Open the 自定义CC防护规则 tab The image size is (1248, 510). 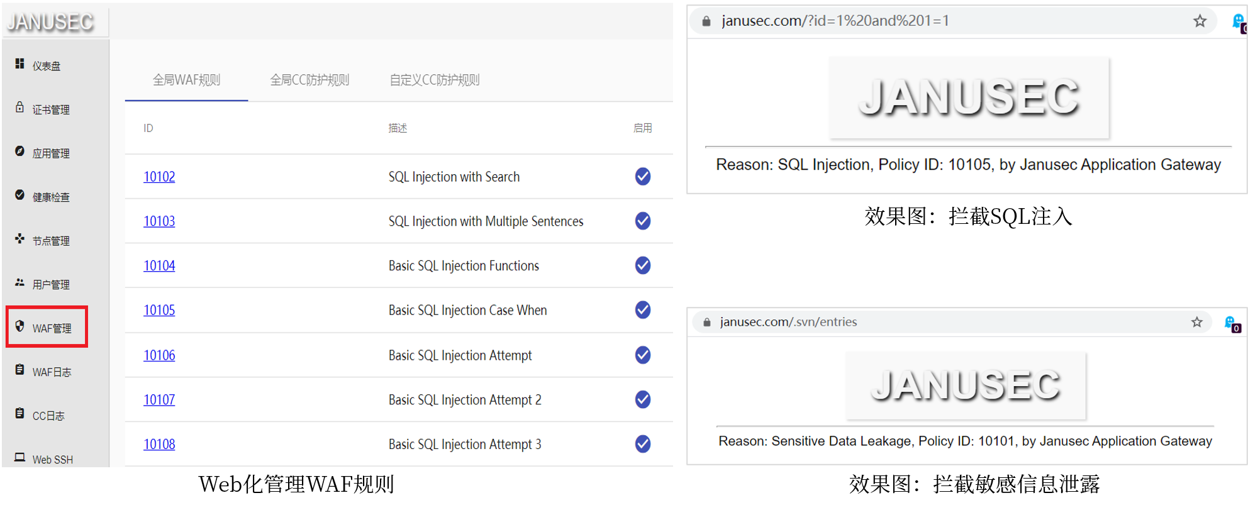(435, 80)
